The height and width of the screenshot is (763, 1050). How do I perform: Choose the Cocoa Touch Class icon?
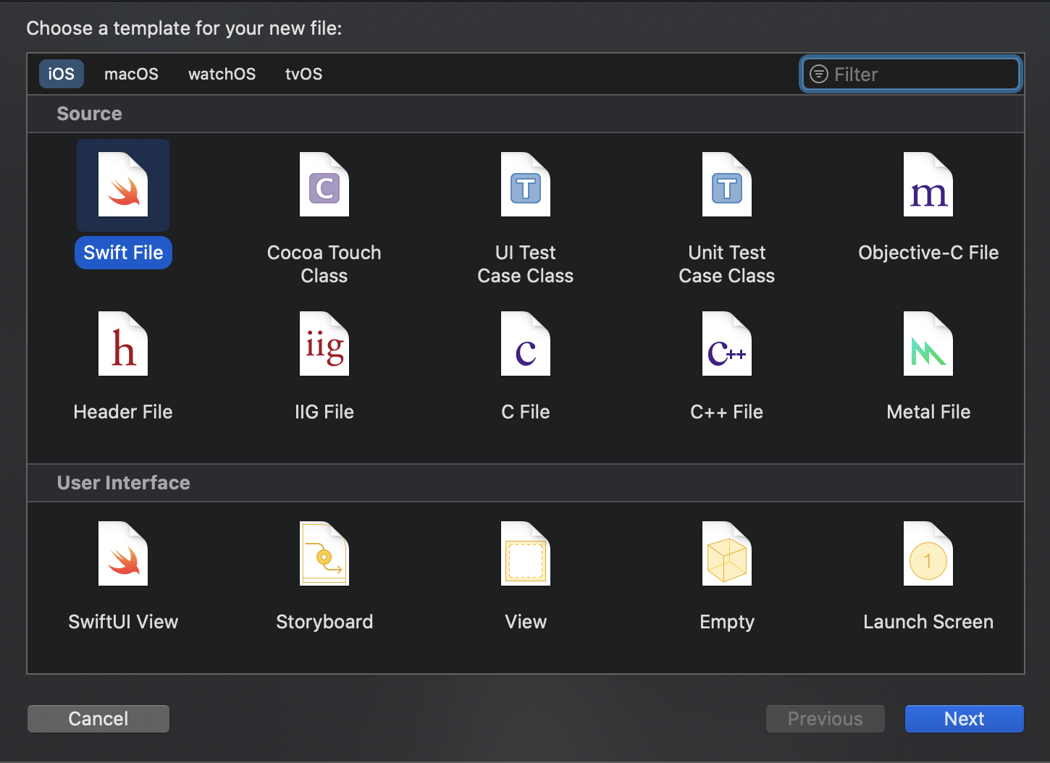pyautogui.click(x=324, y=185)
